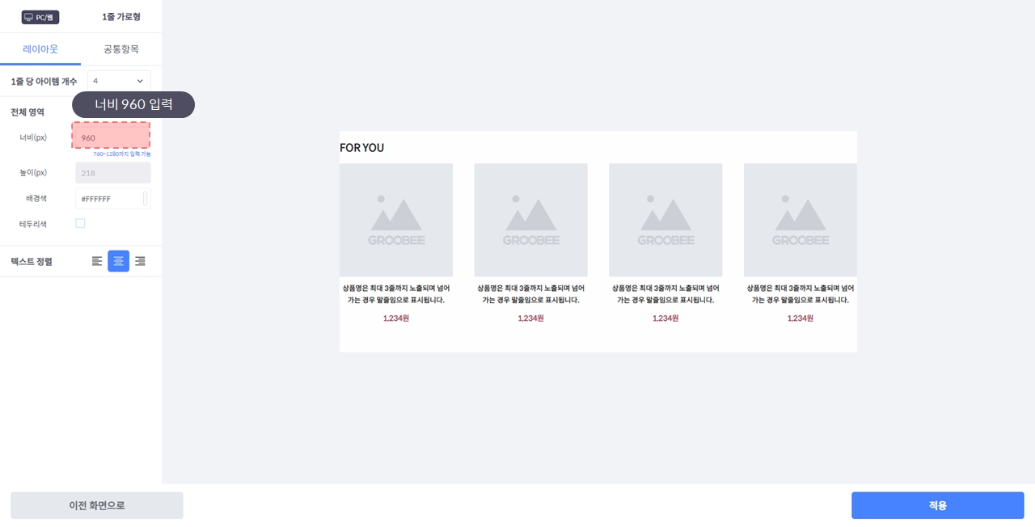
Task: Click first product placeholder image
Action: [396, 220]
